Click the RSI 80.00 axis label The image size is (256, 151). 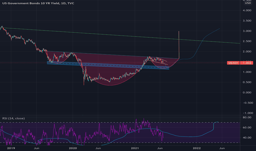pyautogui.click(x=247, y=117)
